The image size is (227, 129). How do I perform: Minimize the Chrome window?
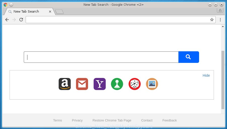(210, 5)
